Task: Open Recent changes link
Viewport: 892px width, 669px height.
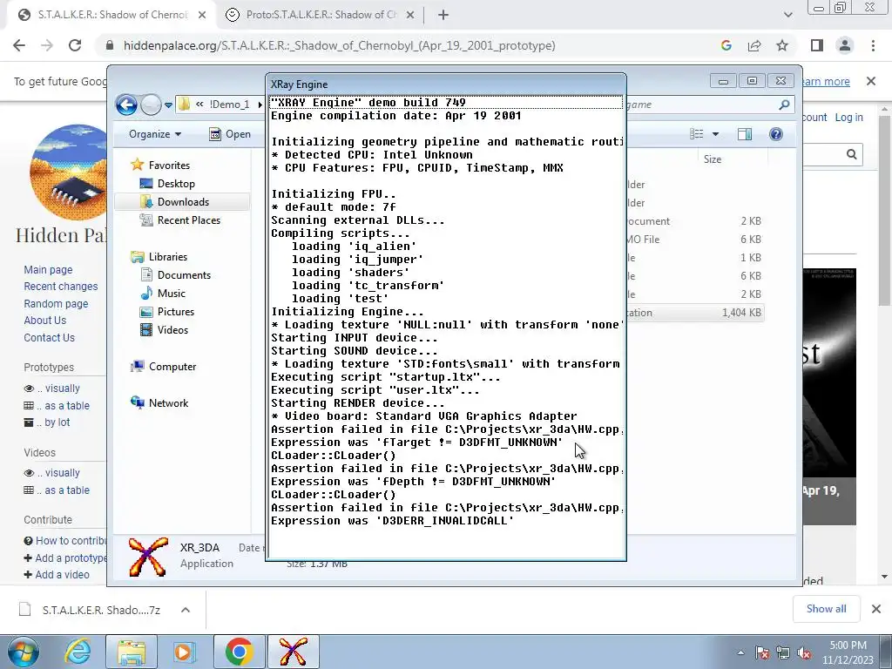Action: pos(61,286)
